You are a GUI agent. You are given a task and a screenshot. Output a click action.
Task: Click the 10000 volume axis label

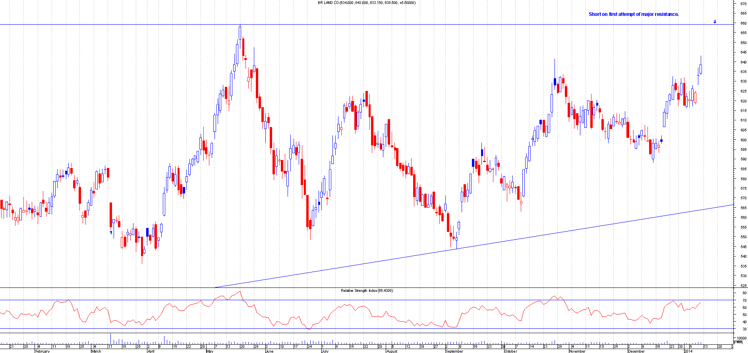741,338
